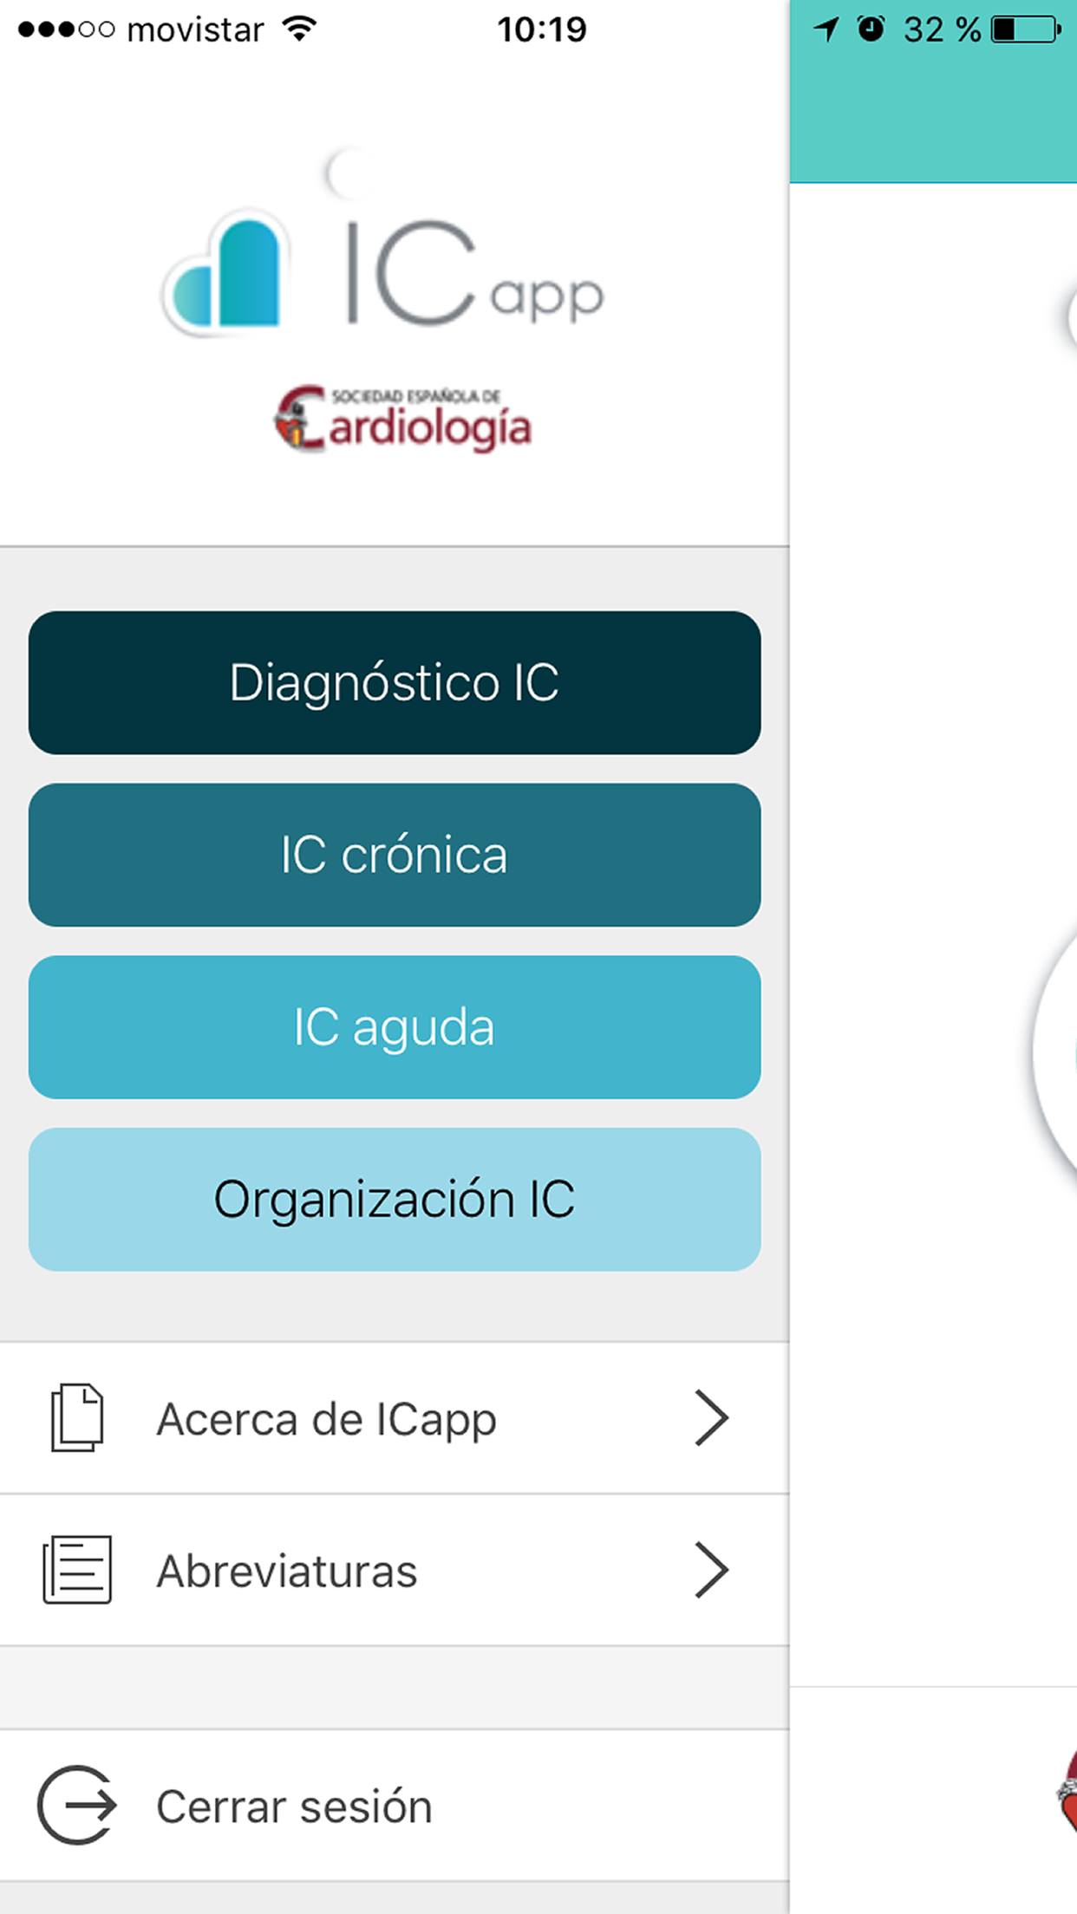Tap the location arrow status icon
Screen dimensions: 1077x1914
click(x=826, y=29)
